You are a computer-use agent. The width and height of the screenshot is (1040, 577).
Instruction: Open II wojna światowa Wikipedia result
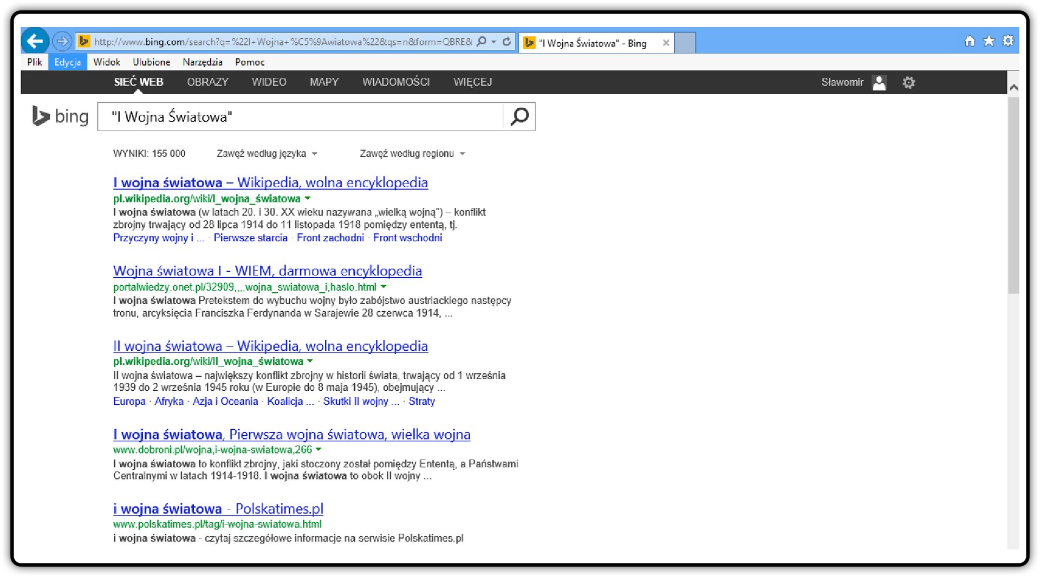click(x=270, y=346)
